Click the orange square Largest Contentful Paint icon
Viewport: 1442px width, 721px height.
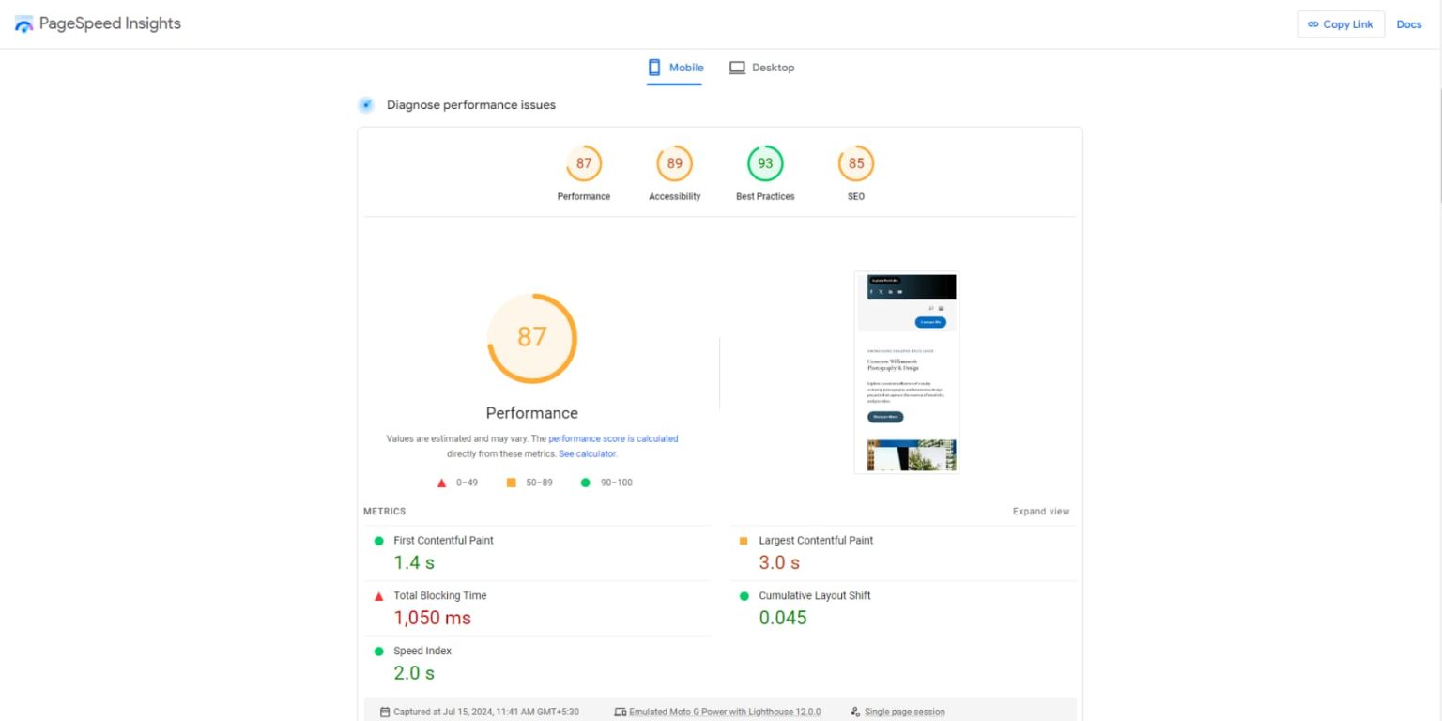click(x=744, y=541)
